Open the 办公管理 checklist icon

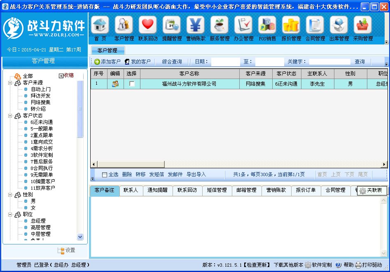pyautogui.click(x=243, y=25)
